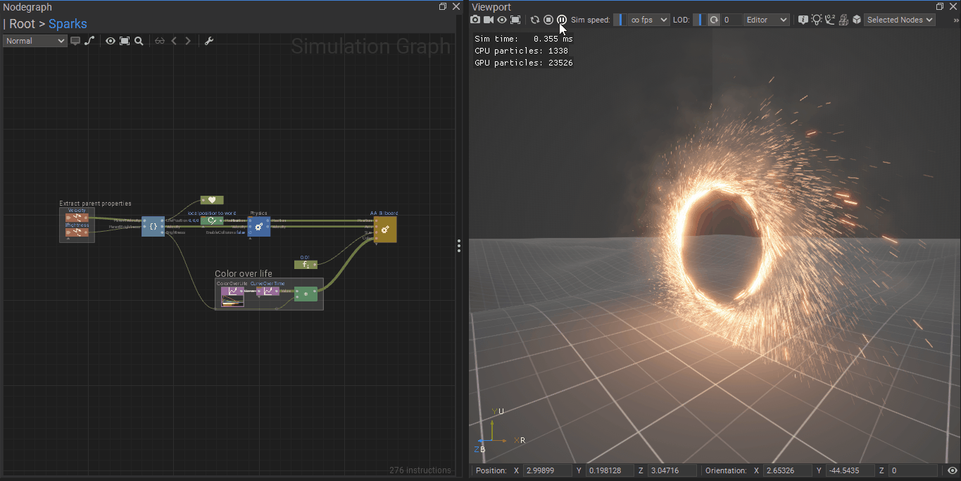Click the Sparks breadcrumb link
This screenshot has width=961, height=481.
click(x=68, y=24)
